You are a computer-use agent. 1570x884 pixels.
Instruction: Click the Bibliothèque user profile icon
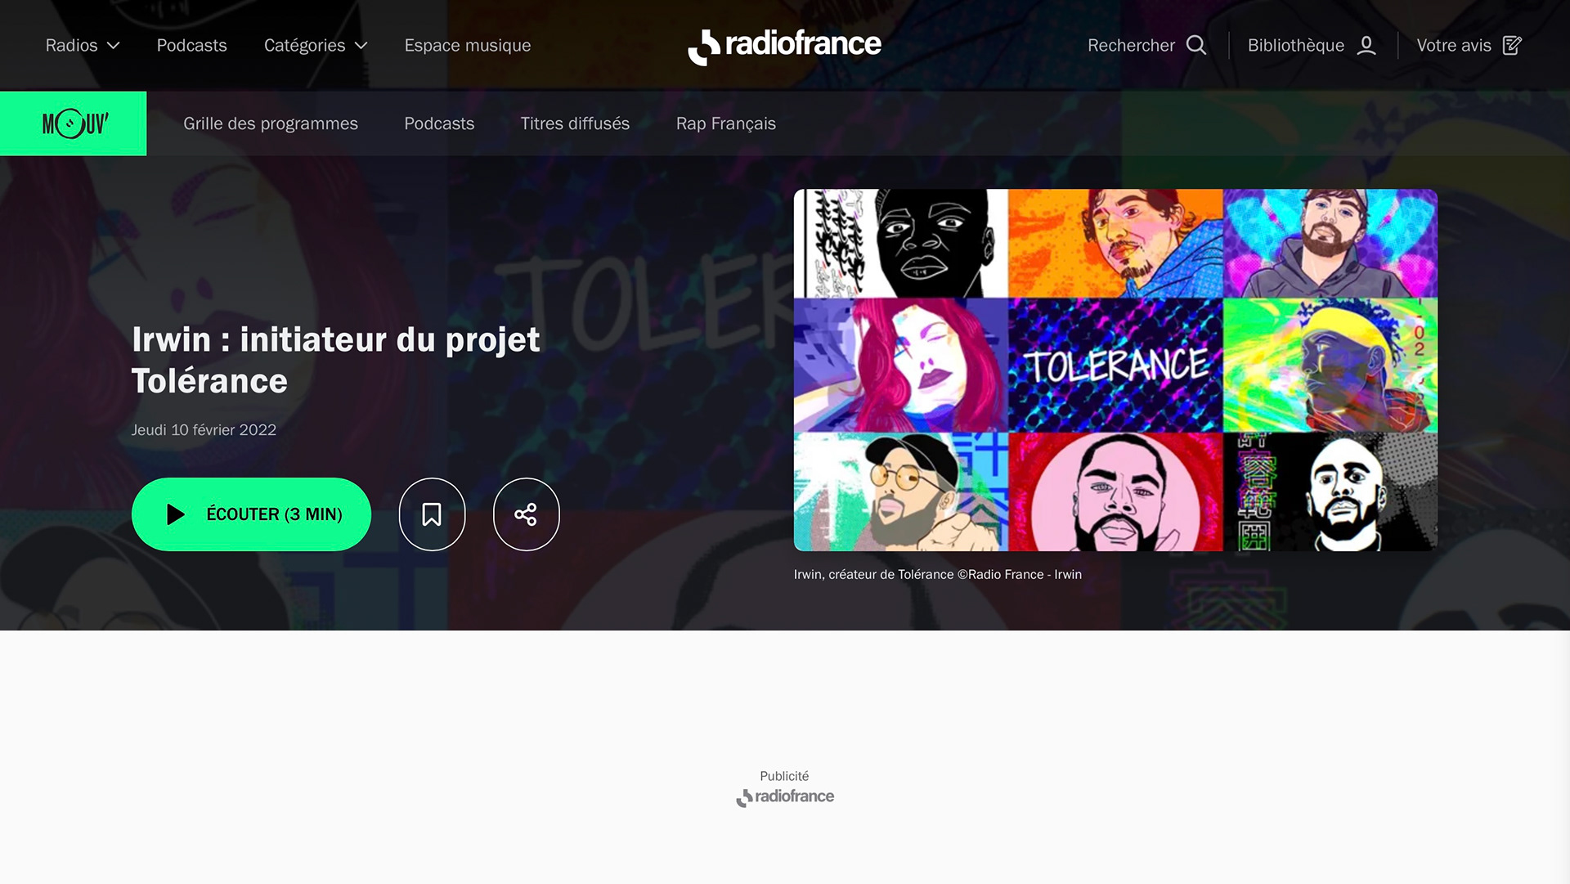click(1366, 45)
